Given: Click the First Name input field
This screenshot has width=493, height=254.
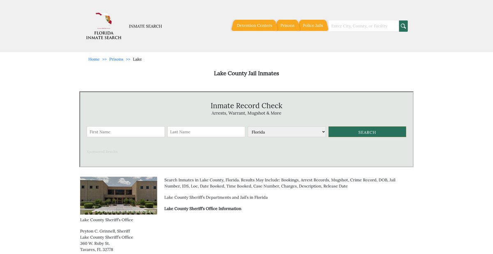Looking at the screenshot, I should (126, 132).
